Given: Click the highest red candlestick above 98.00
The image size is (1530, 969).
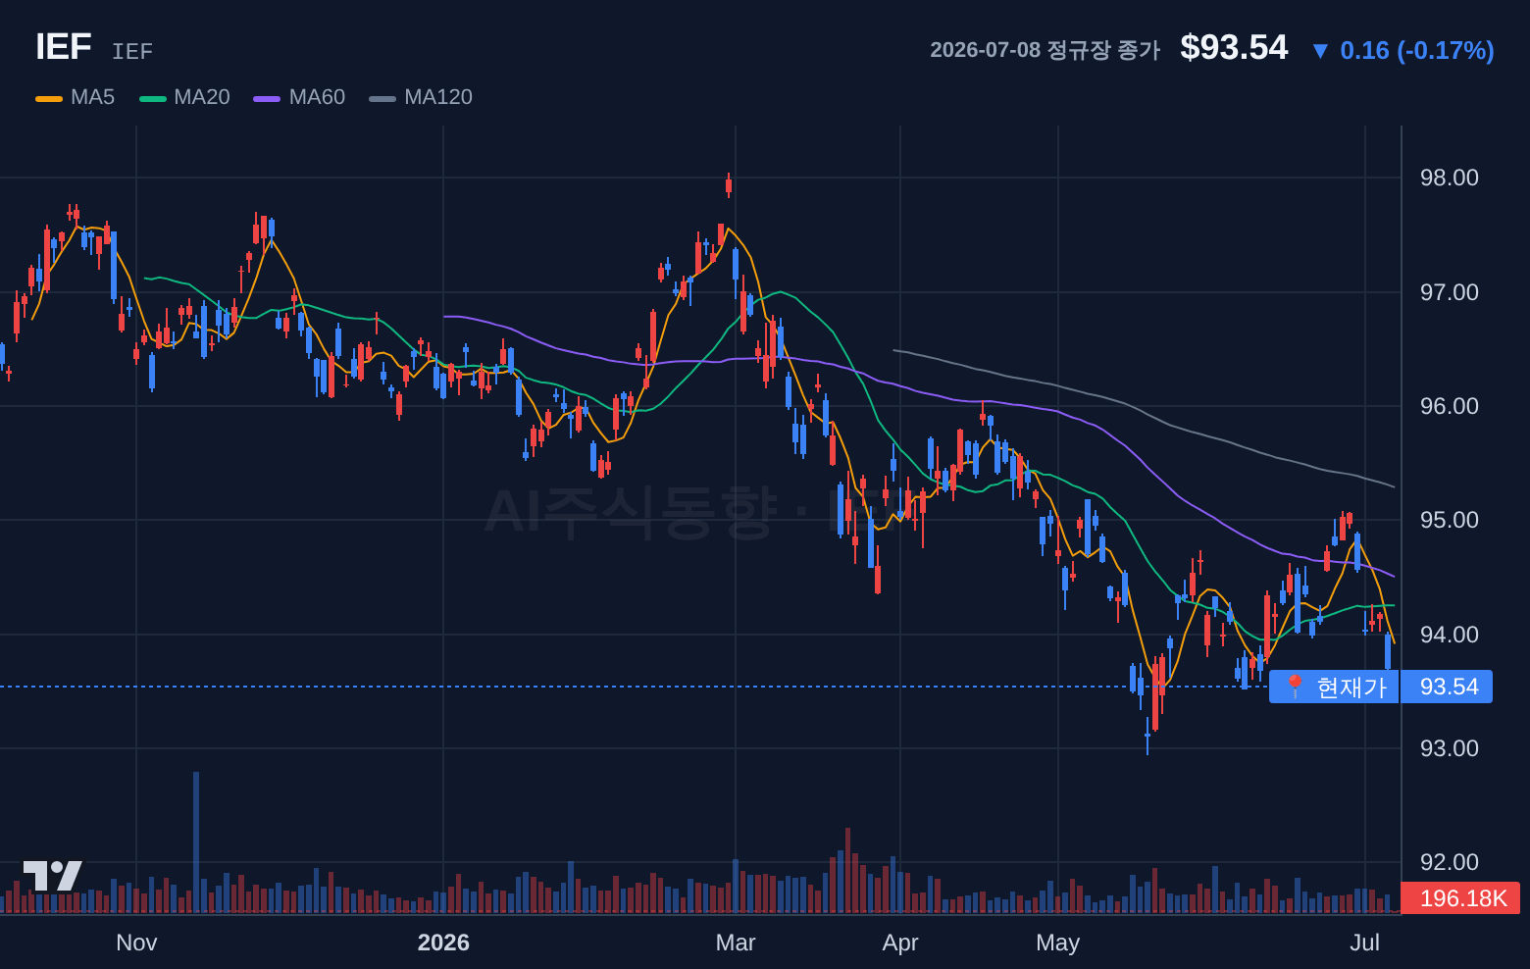Looking at the screenshot, I should click(729, 183).
